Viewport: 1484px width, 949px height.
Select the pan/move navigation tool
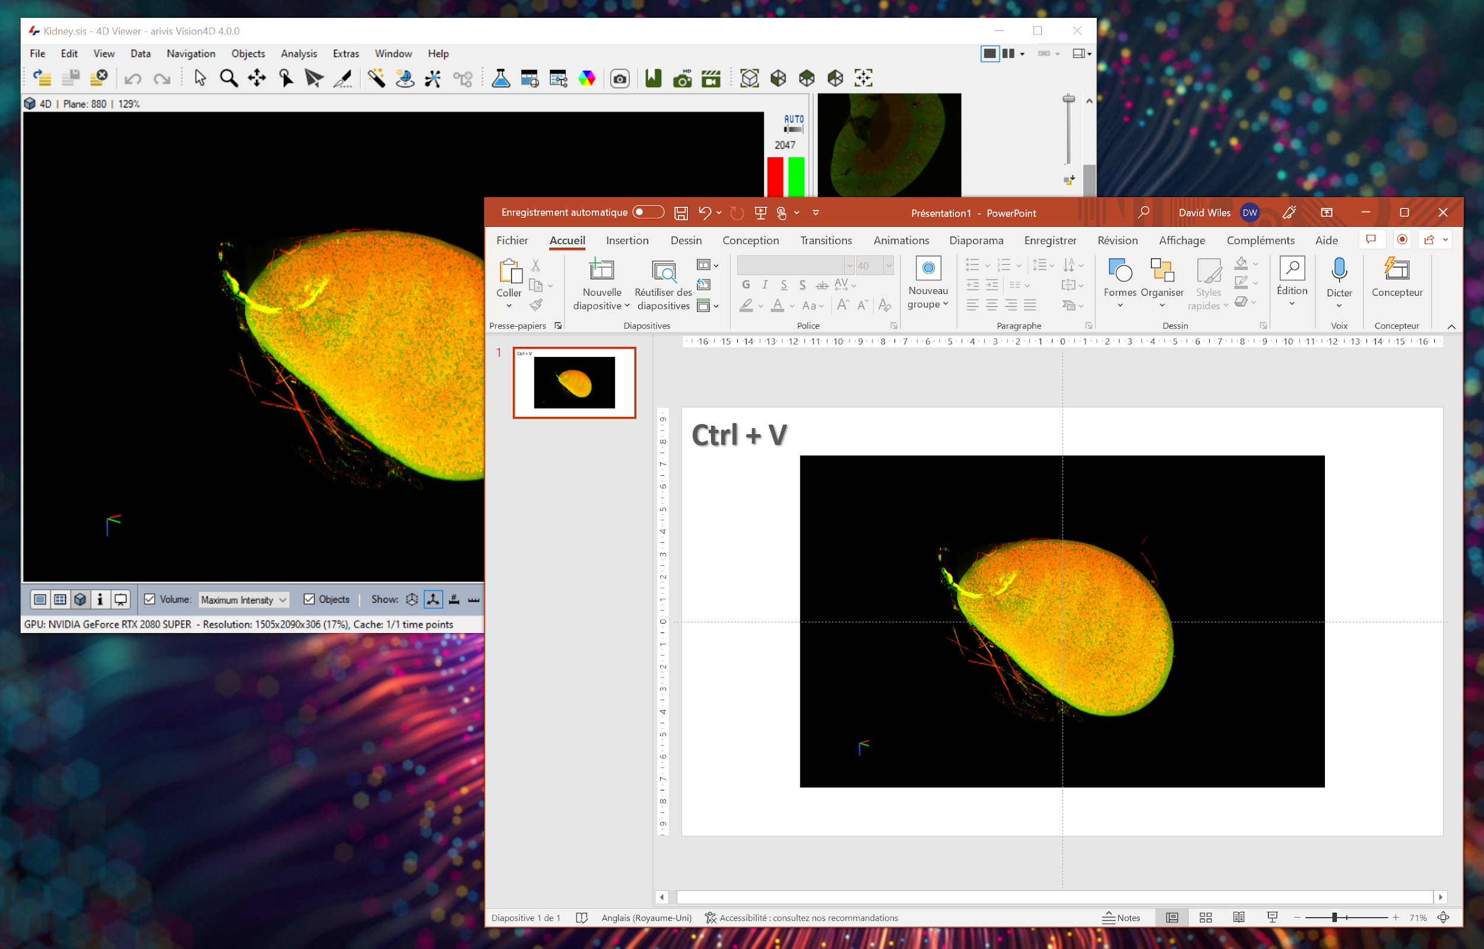[x=256, y=78]
